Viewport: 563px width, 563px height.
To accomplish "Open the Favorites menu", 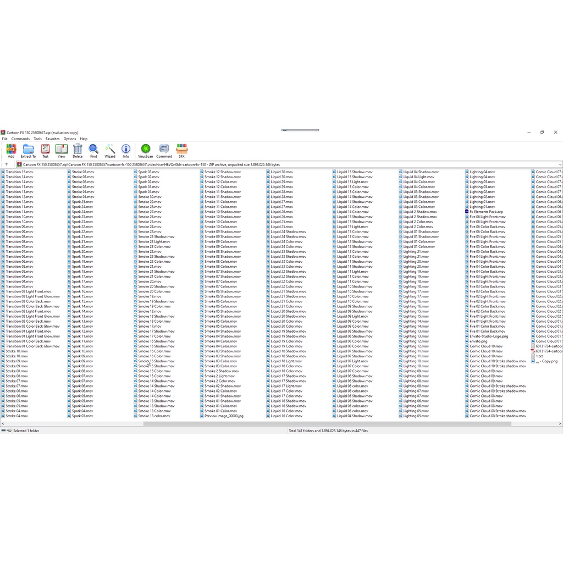I will click(53, 139).
